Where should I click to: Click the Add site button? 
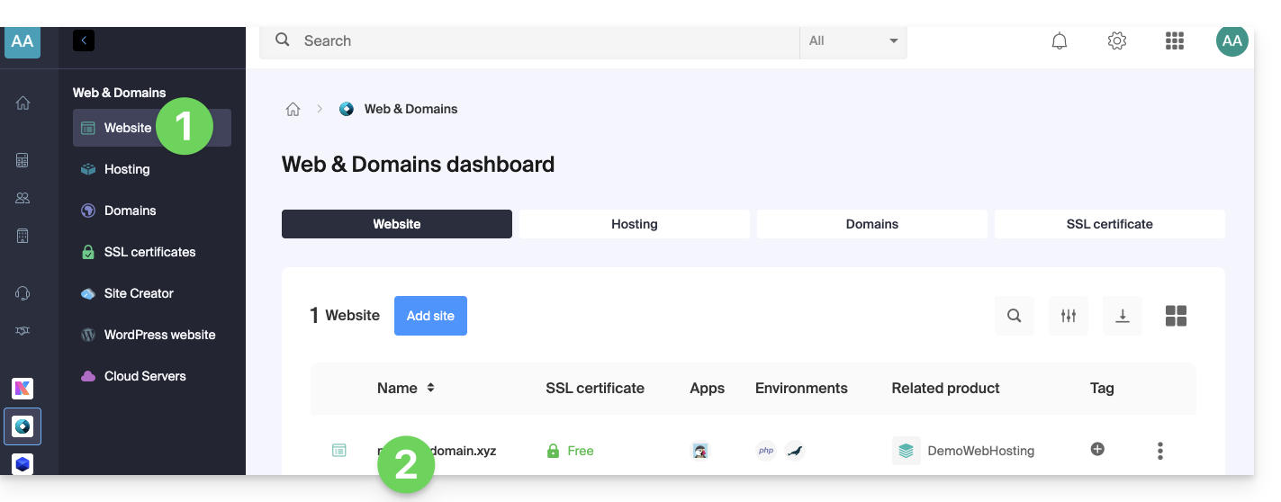coord(430,316)
